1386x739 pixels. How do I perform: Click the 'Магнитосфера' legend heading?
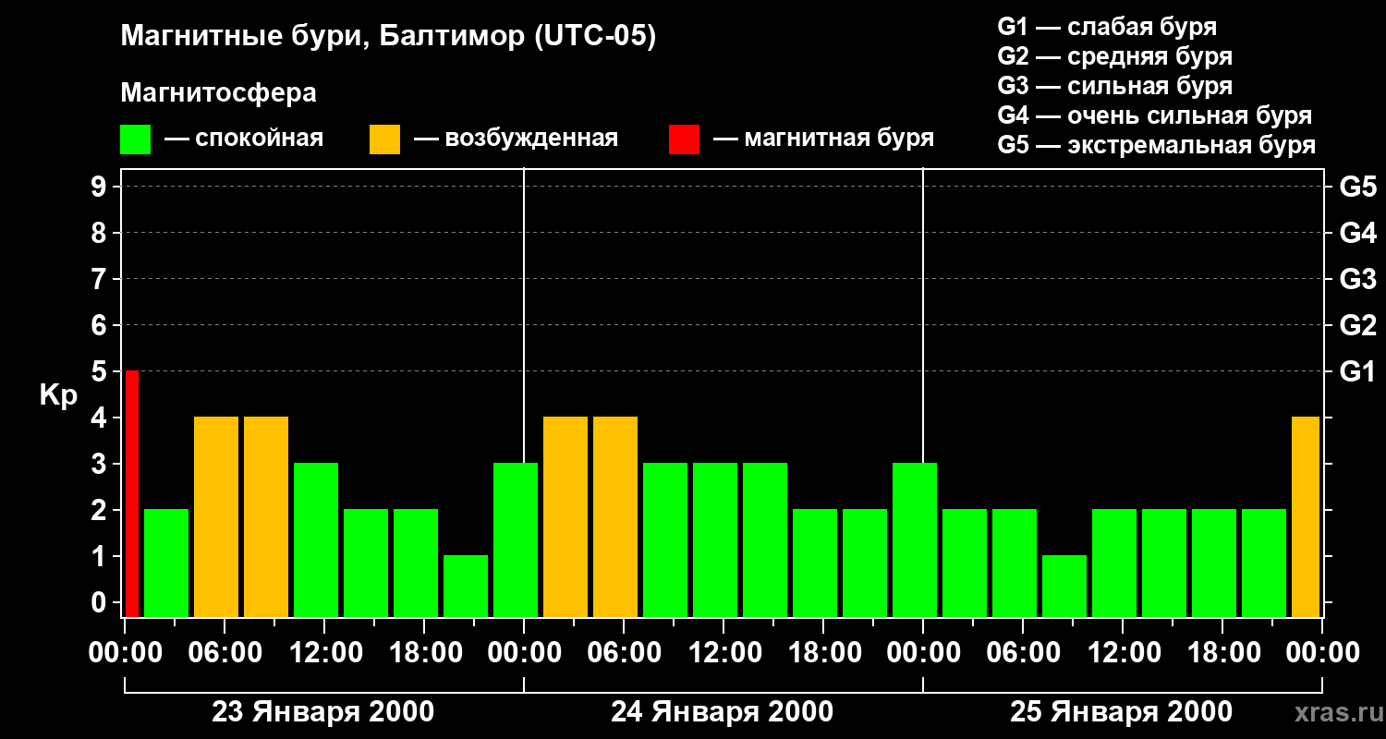[x=218, y=93]
